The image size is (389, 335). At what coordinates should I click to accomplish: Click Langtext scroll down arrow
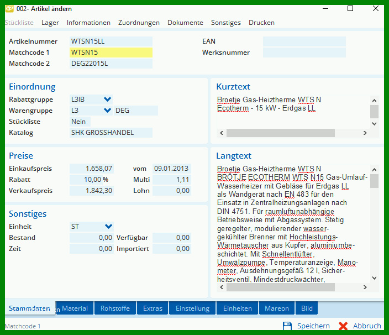coord(375,278)
